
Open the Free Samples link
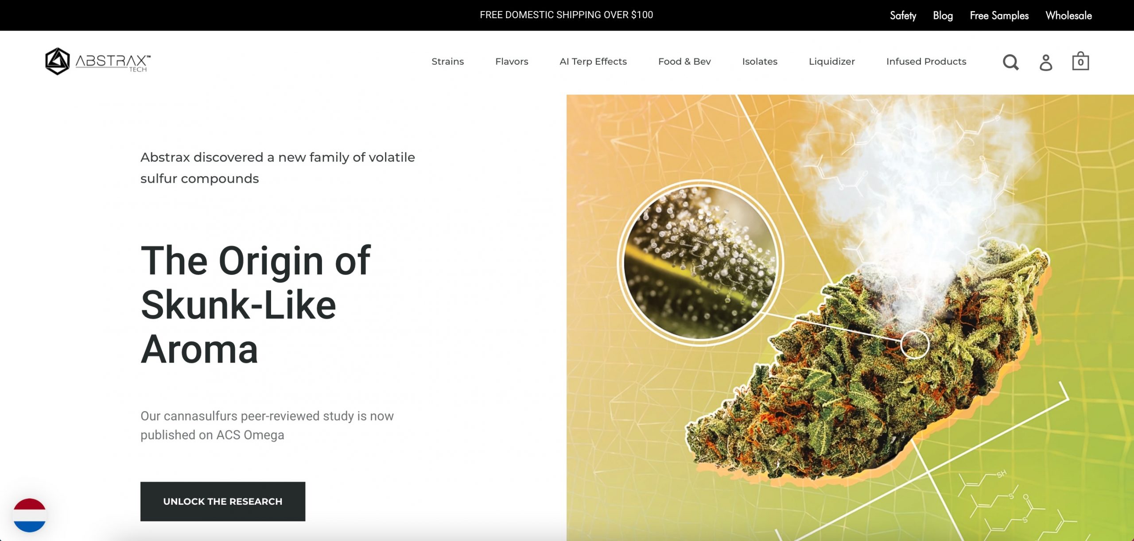click(999, 15)
